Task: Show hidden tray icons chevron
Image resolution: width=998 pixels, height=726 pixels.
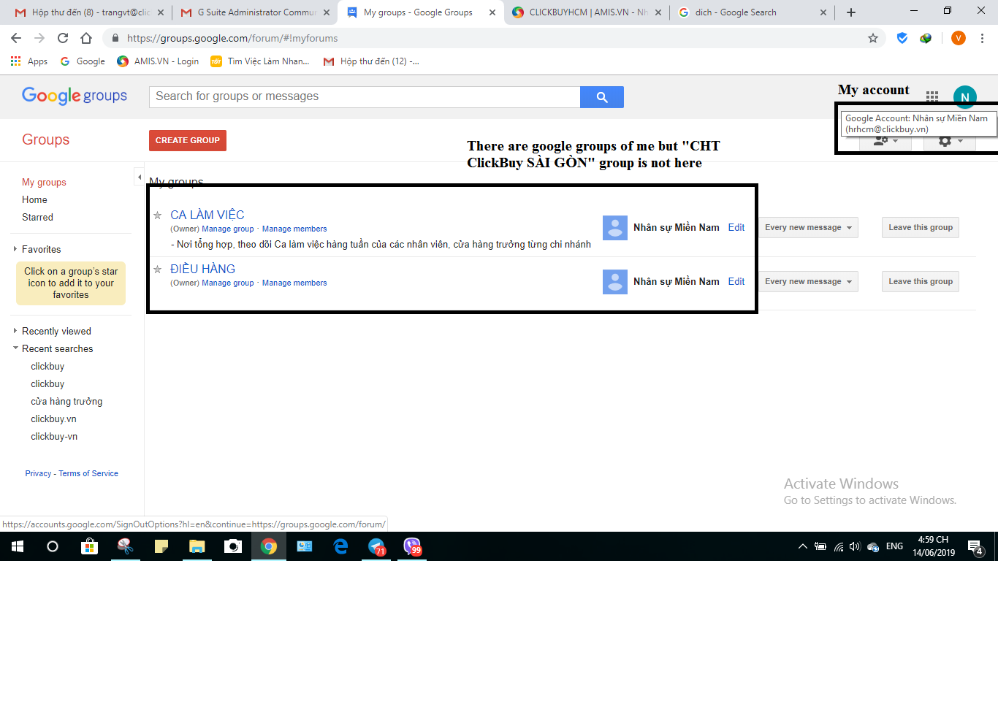Action: click(802, 546)
